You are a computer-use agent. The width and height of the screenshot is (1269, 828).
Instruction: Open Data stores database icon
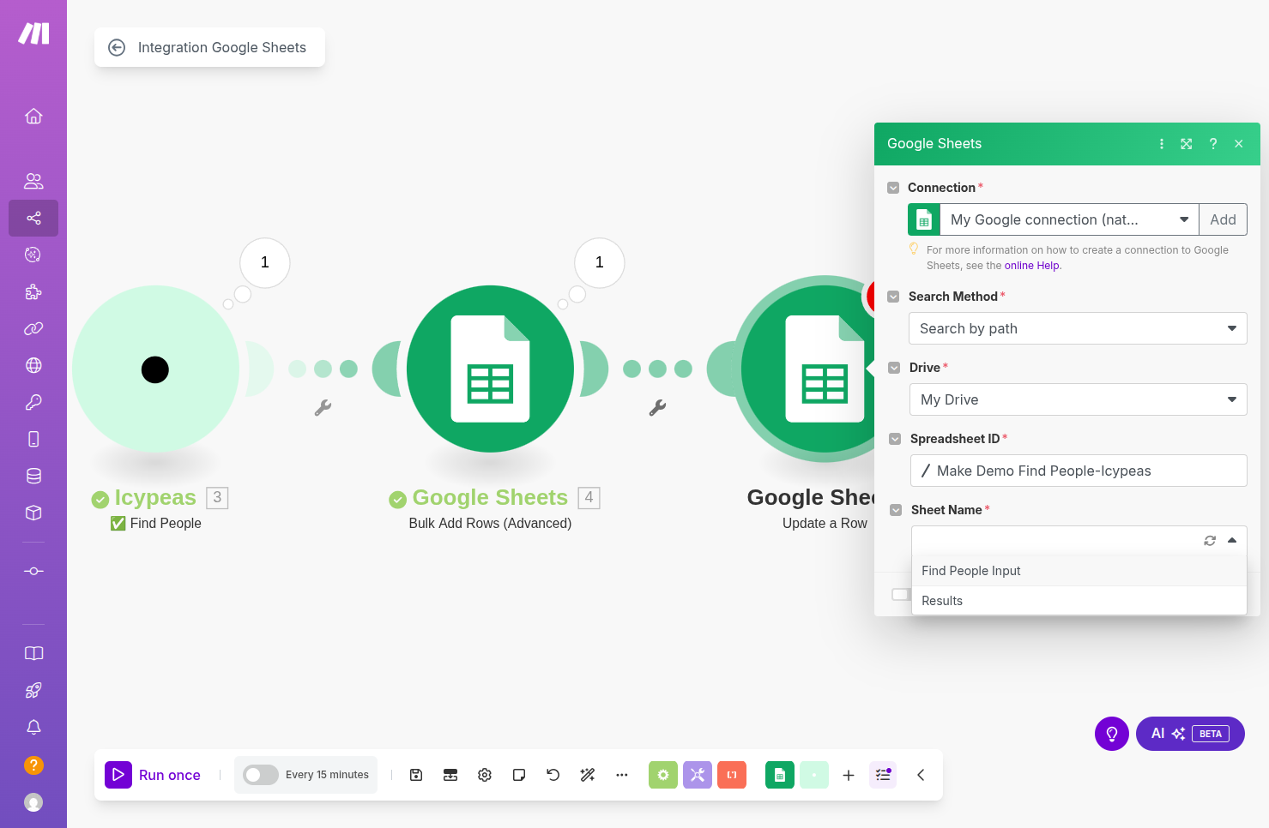tap(33, 476)
